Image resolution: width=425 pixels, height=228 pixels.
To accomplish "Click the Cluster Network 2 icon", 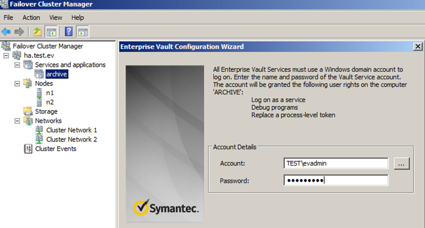I will coord(39,139).
